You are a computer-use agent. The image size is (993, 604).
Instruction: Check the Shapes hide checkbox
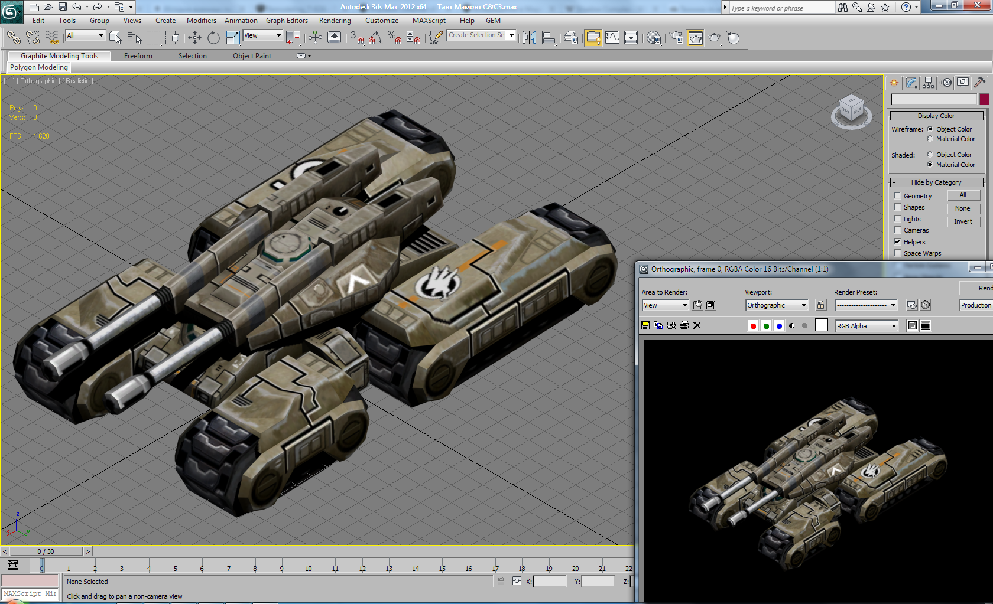click(x=897, y=207)
